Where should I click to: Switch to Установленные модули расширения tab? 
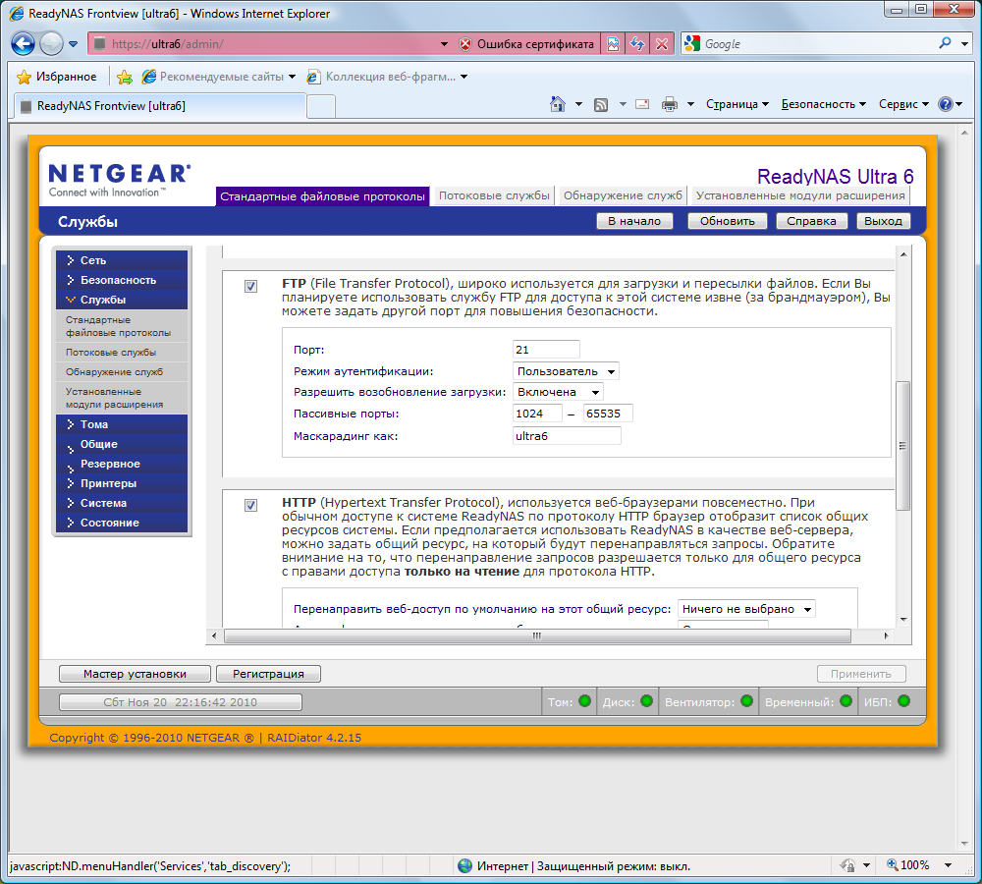pos(800,195)
